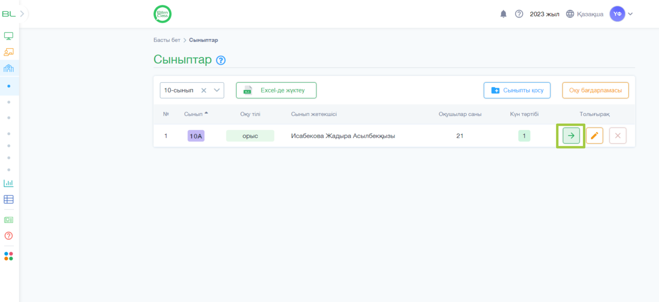659x302 pixels.
Task: Expand the sidebar with BL chevron
Action: [22, 14]
